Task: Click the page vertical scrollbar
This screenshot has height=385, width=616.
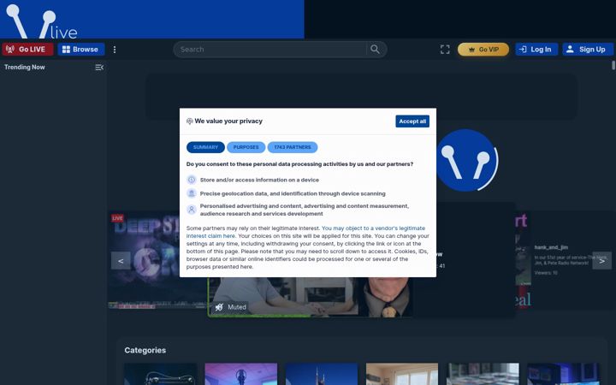Action: pos(613,65)
